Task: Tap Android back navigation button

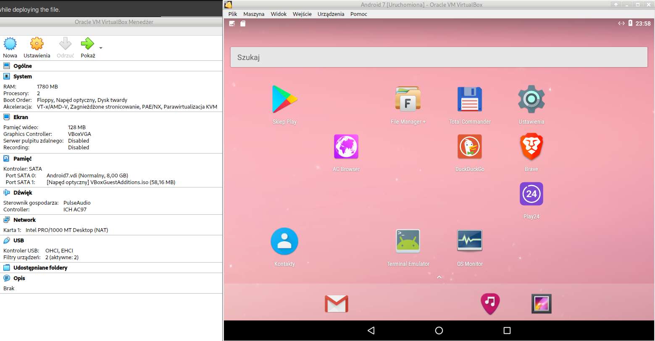Action: click(x=371, y=331)
